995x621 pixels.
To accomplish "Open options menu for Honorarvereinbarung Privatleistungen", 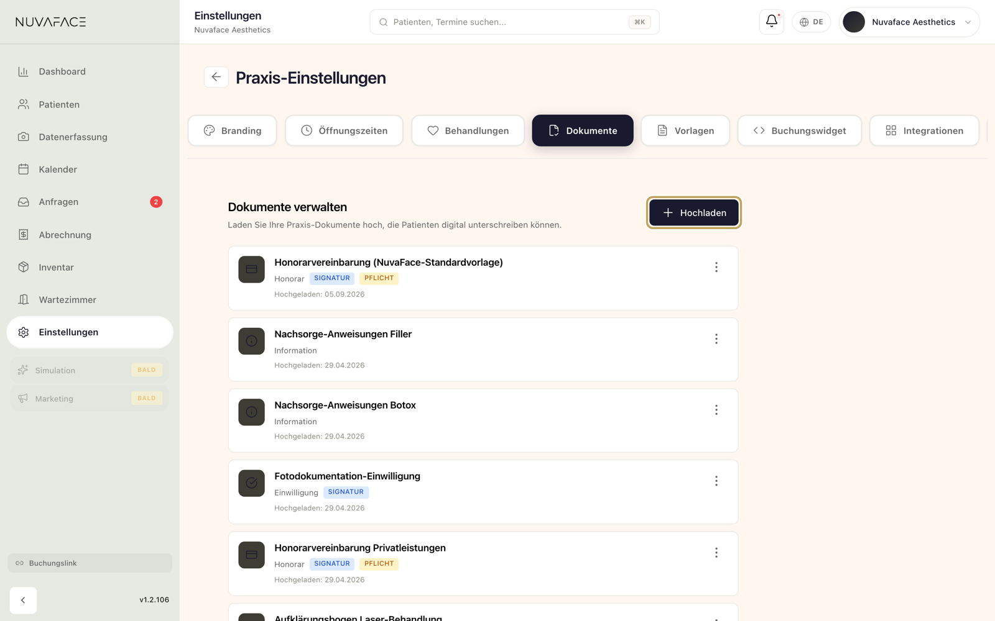I will pyautogui.click(x=716, y=553).
